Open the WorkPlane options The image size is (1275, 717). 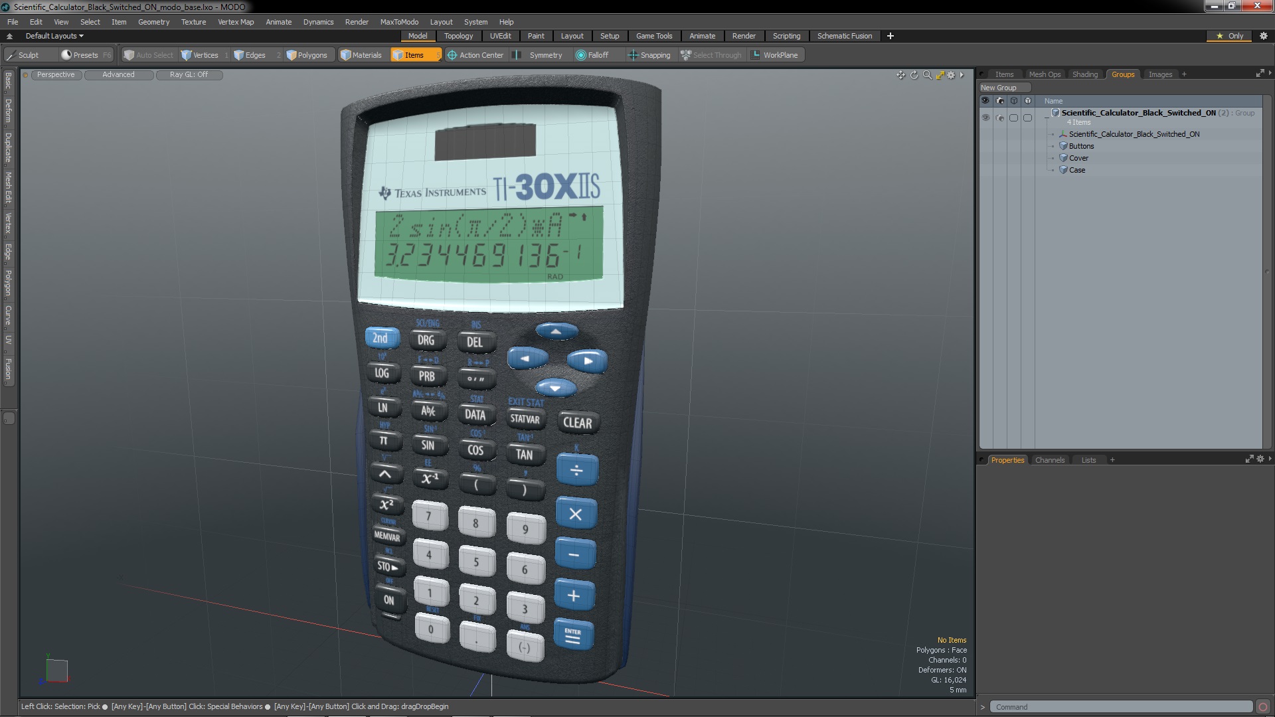[775, 55]
